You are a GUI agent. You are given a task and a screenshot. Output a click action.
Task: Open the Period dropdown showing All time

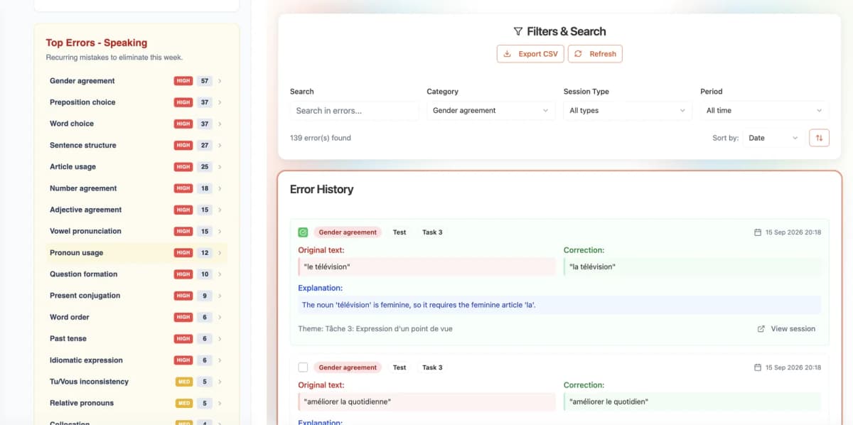point(765,110)
